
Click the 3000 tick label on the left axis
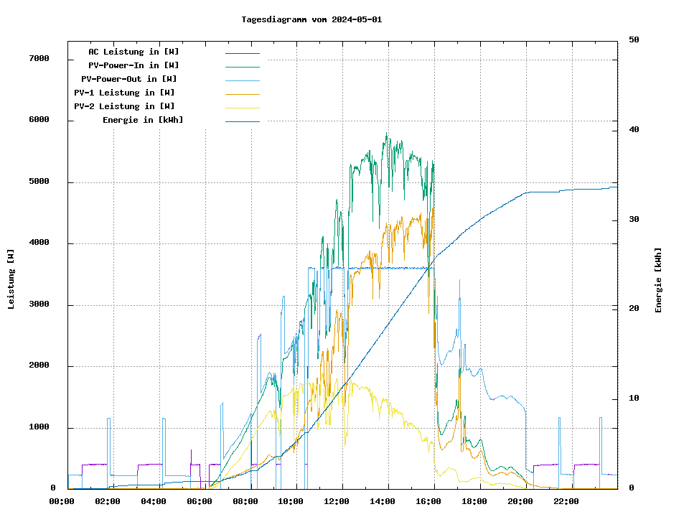[39, 304]
